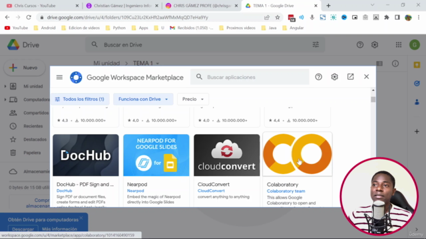Viewport: 426px width, 239px height.
Task: Reload the page
Action: click(x=29, y=17)
